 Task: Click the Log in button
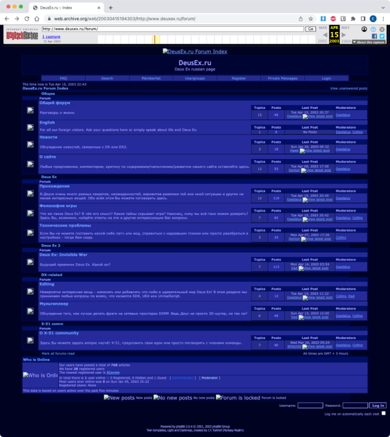tap(378, 406)
